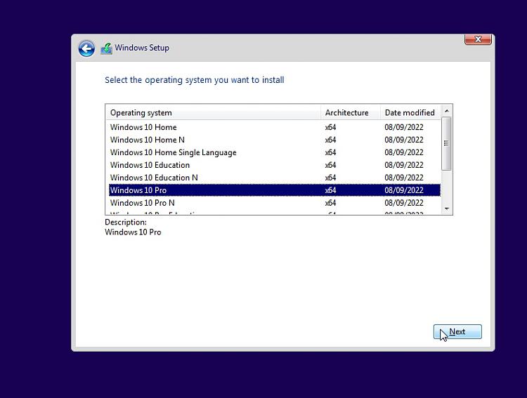Click the x64 architecture cell for Windows 10 Home
Viewport: 527px width, 398px height.
click(x=330, y=127)
